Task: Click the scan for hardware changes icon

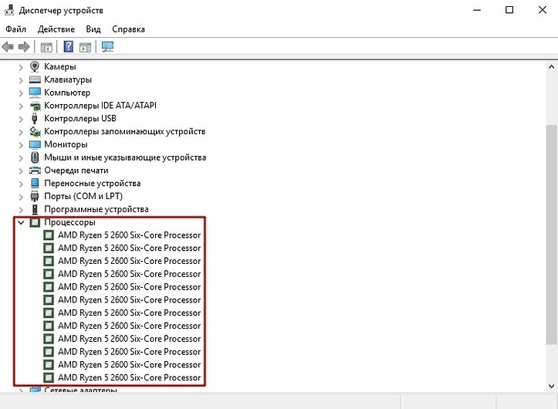Action: tap(107, 47)
